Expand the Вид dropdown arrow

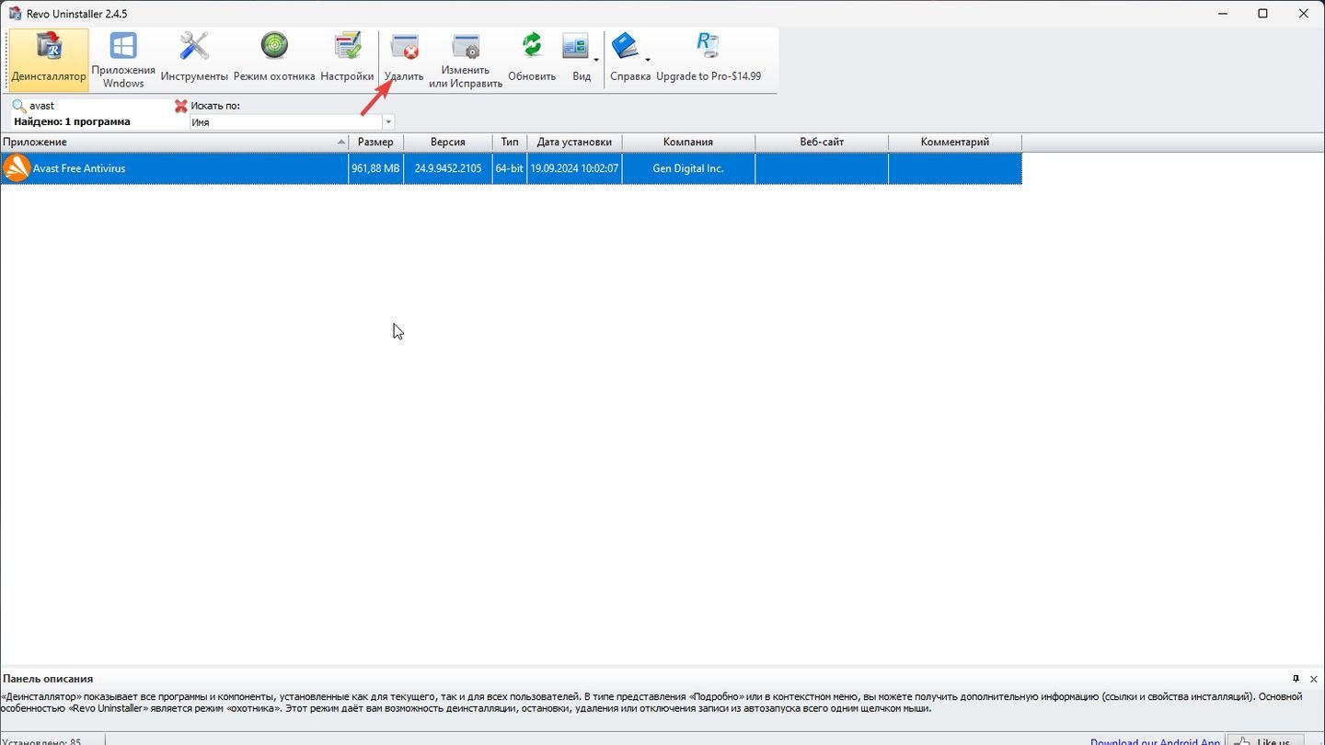pyautogui.click(x=596, y=61)
